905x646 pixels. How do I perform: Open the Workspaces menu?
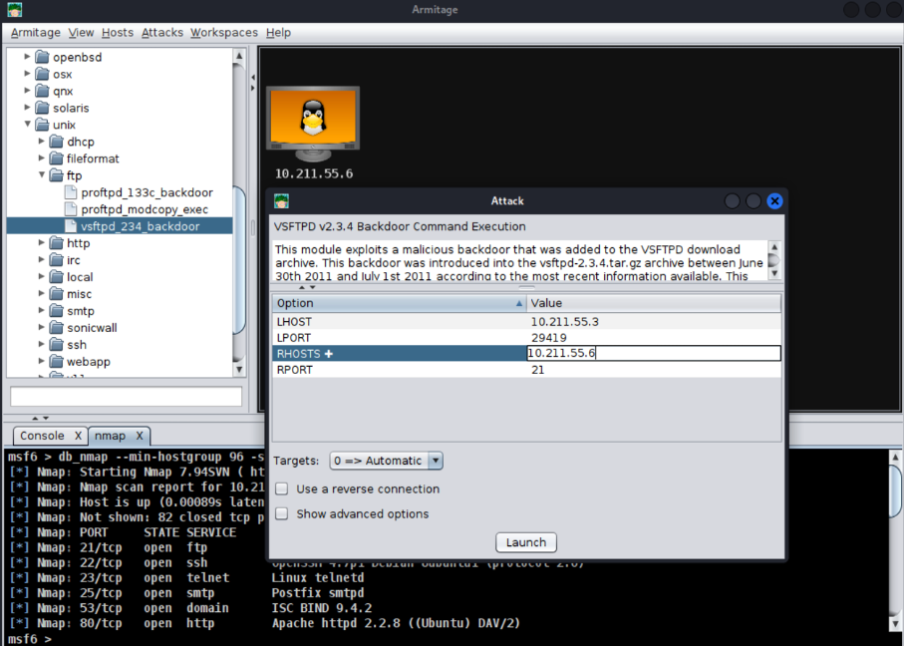[x=224, y=32]
